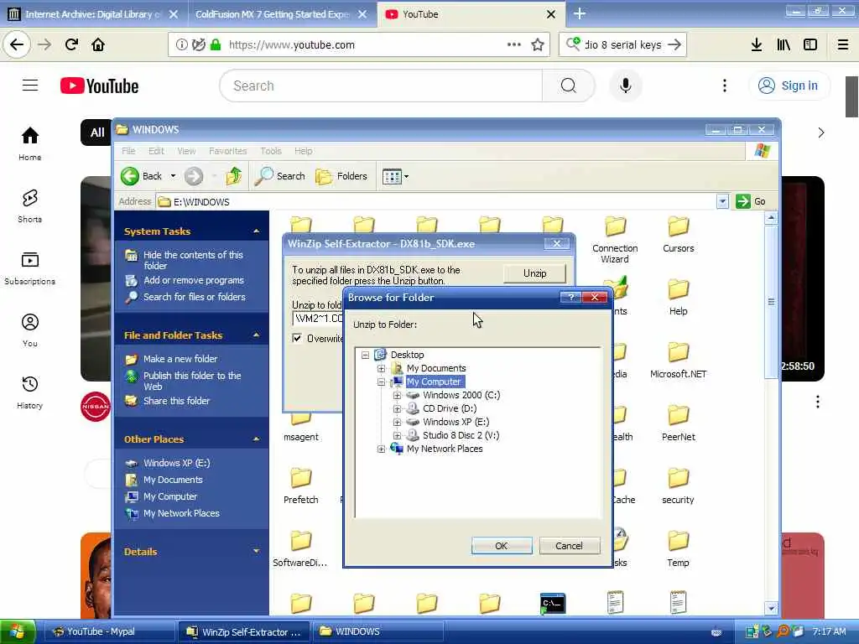Click the YouTube logo
The width and height of the screenshot is (859, 644).
point(100,86)
